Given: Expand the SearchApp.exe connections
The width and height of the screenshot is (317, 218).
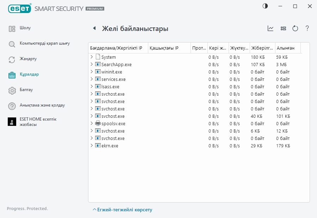Looking at the screenshot, I should tap(92, 64).
